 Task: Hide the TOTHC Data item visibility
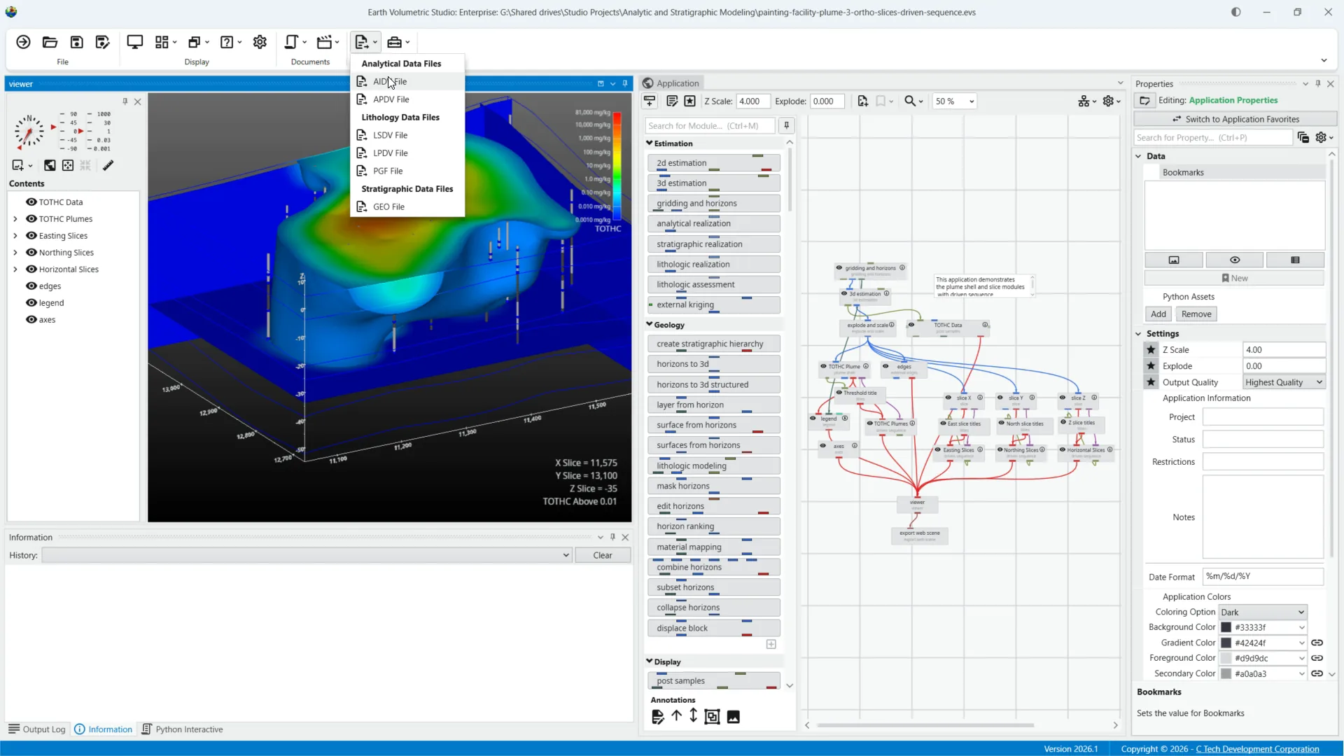(x=31, y=202)
